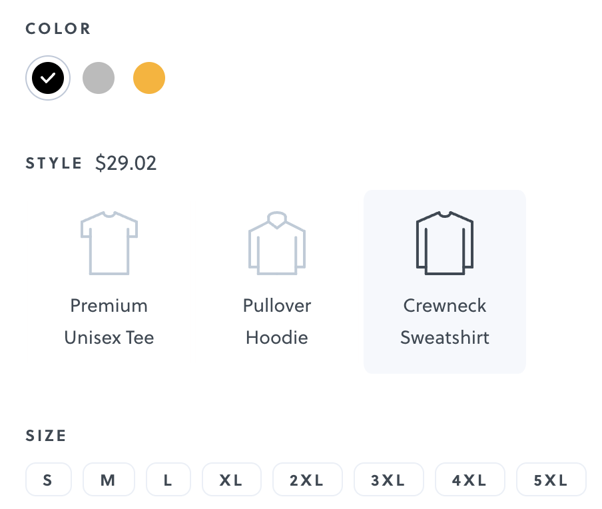Choose the 2XL size option
Image resolution: width=602 pixels, height=509 pixels.
308,480
